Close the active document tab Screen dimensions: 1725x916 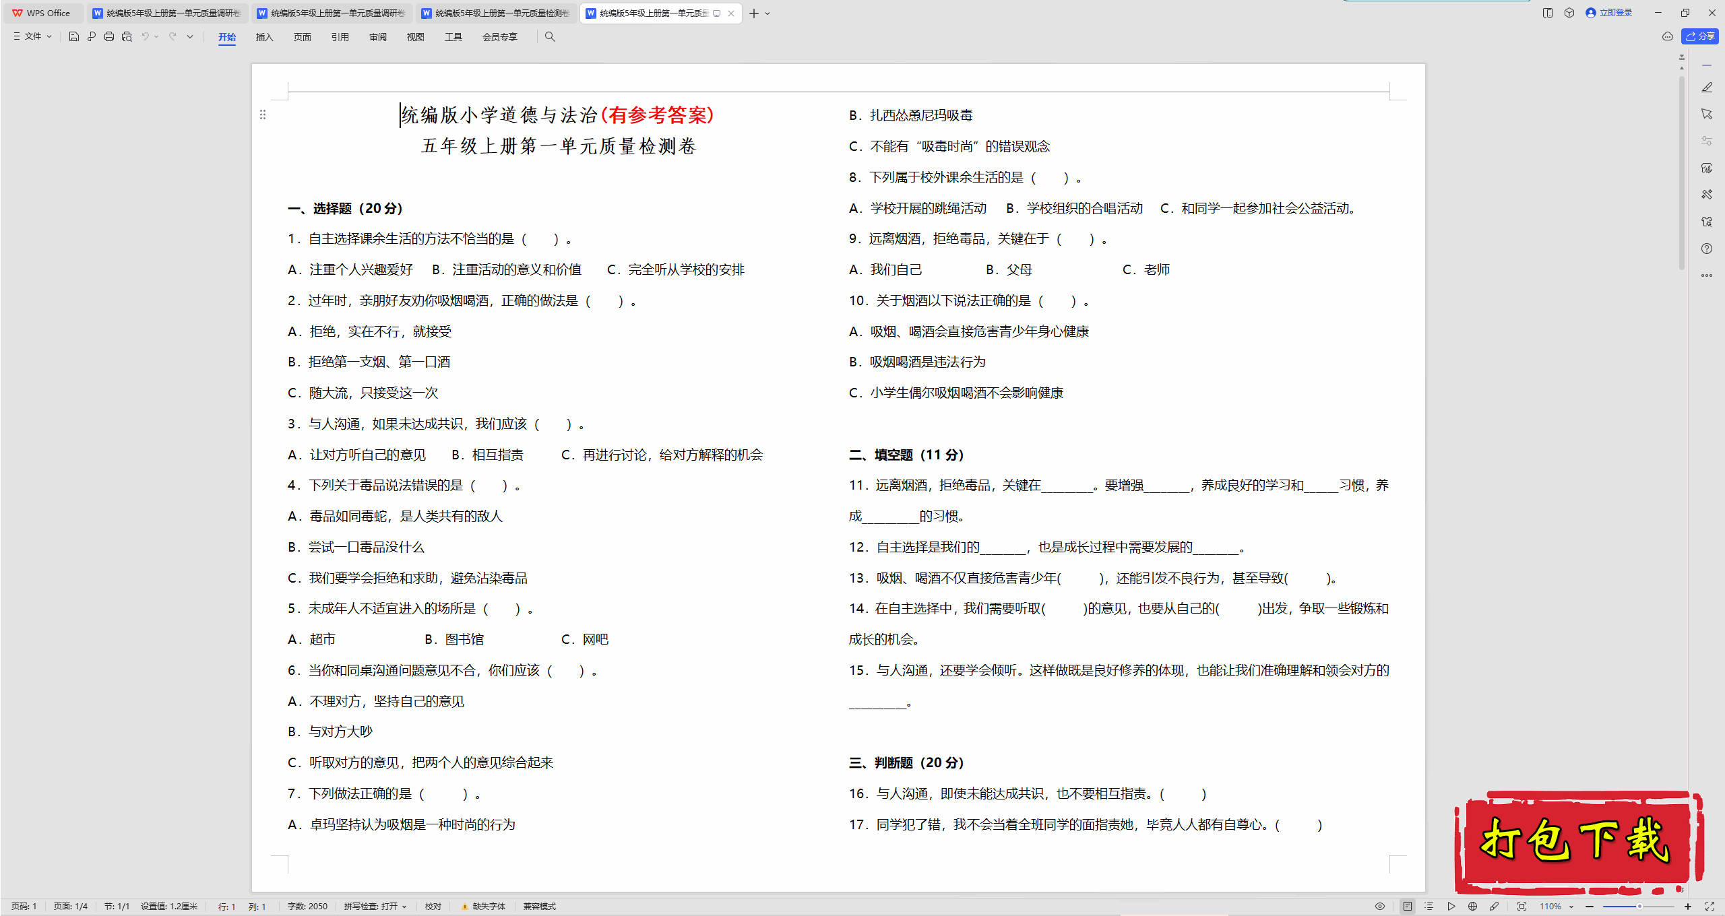[x=731, y=13]
